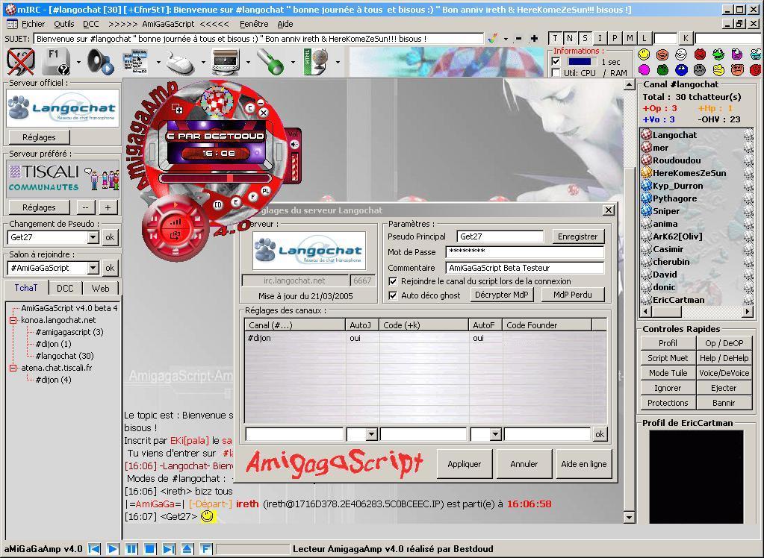
Task: Toggle 'Auto déco ghost' checkbox
Action: pyautogui.click(x=393, y=295)
